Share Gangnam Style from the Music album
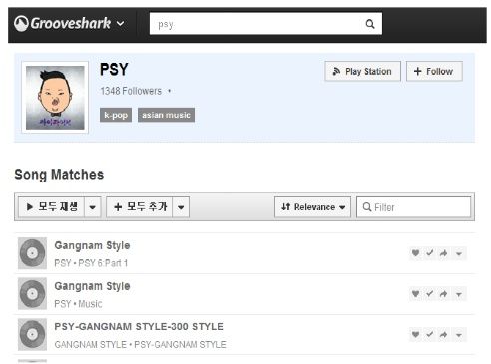491x364 pixels. coord(444,294)
